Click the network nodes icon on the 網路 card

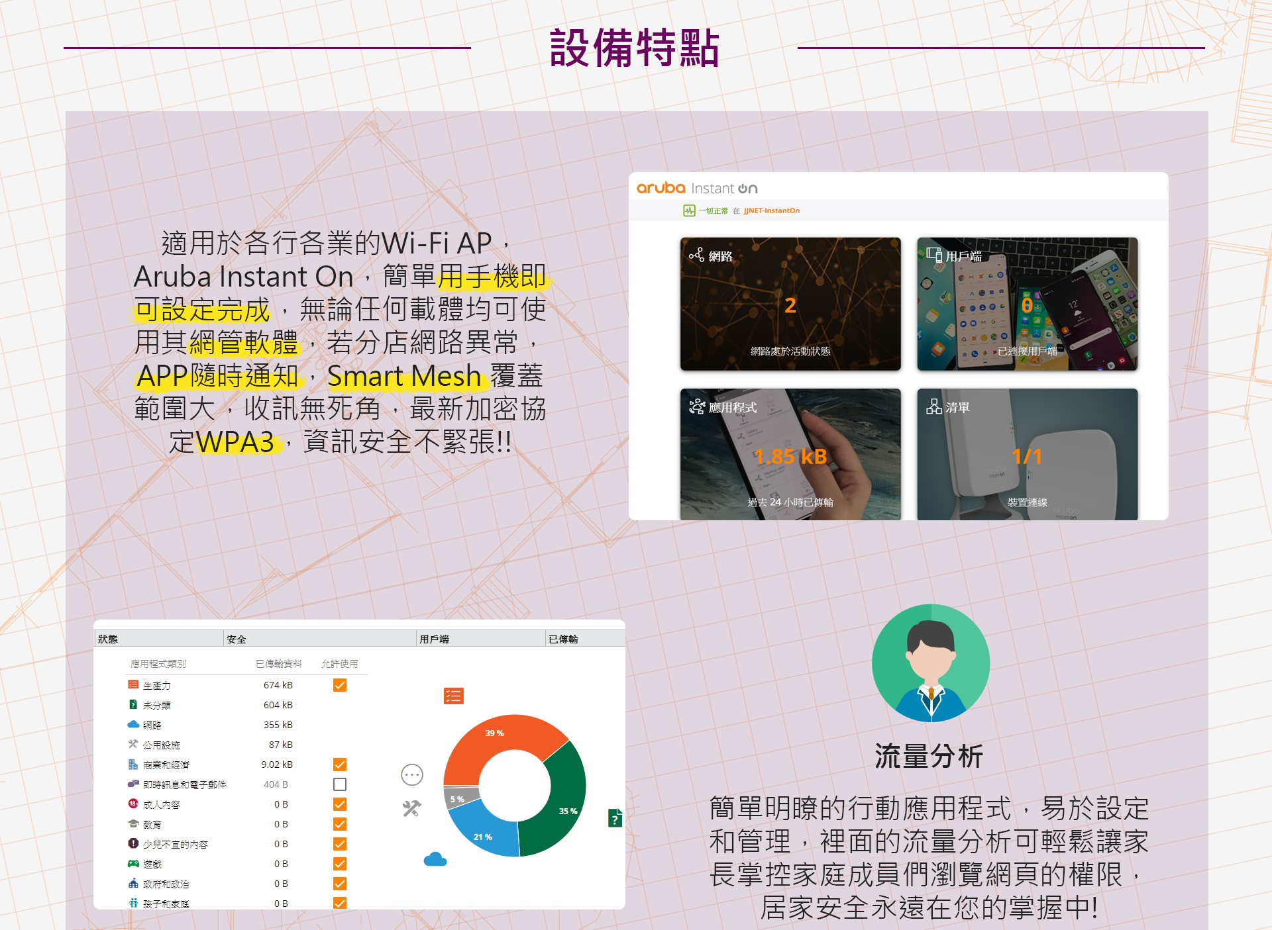tap(696, 255)
